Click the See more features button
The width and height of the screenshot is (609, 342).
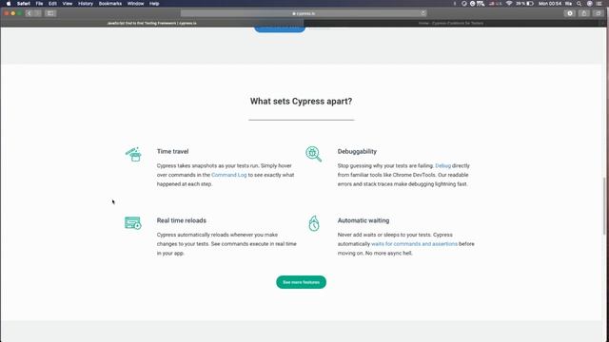point(301,282)
